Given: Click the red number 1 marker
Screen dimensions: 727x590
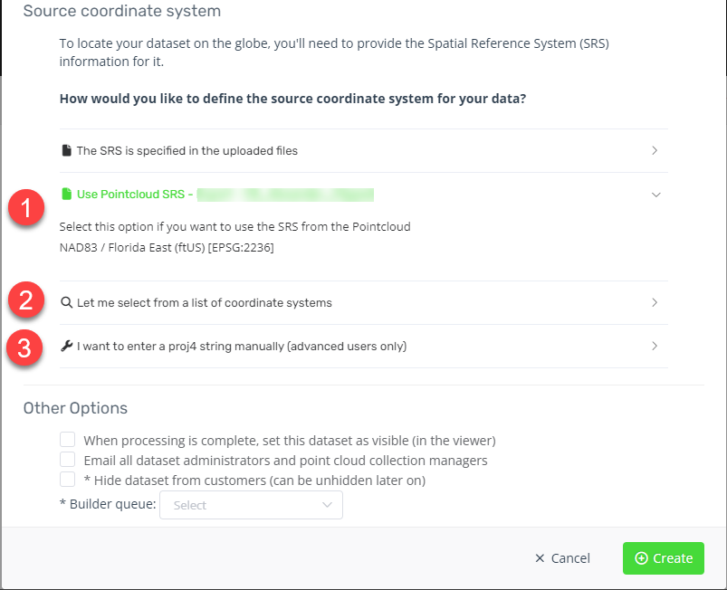Looking at the screenshot, I should pyautogui.click(x=26, y=210).
